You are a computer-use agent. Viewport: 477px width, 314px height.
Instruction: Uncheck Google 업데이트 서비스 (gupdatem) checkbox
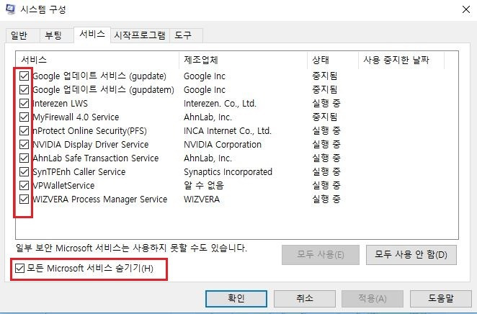(24, 89)
